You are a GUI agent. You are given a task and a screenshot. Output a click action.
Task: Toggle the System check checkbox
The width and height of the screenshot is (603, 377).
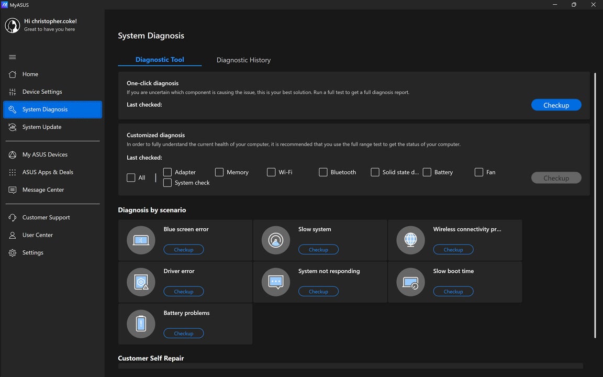pyautogui.click(x=167, y=183)
